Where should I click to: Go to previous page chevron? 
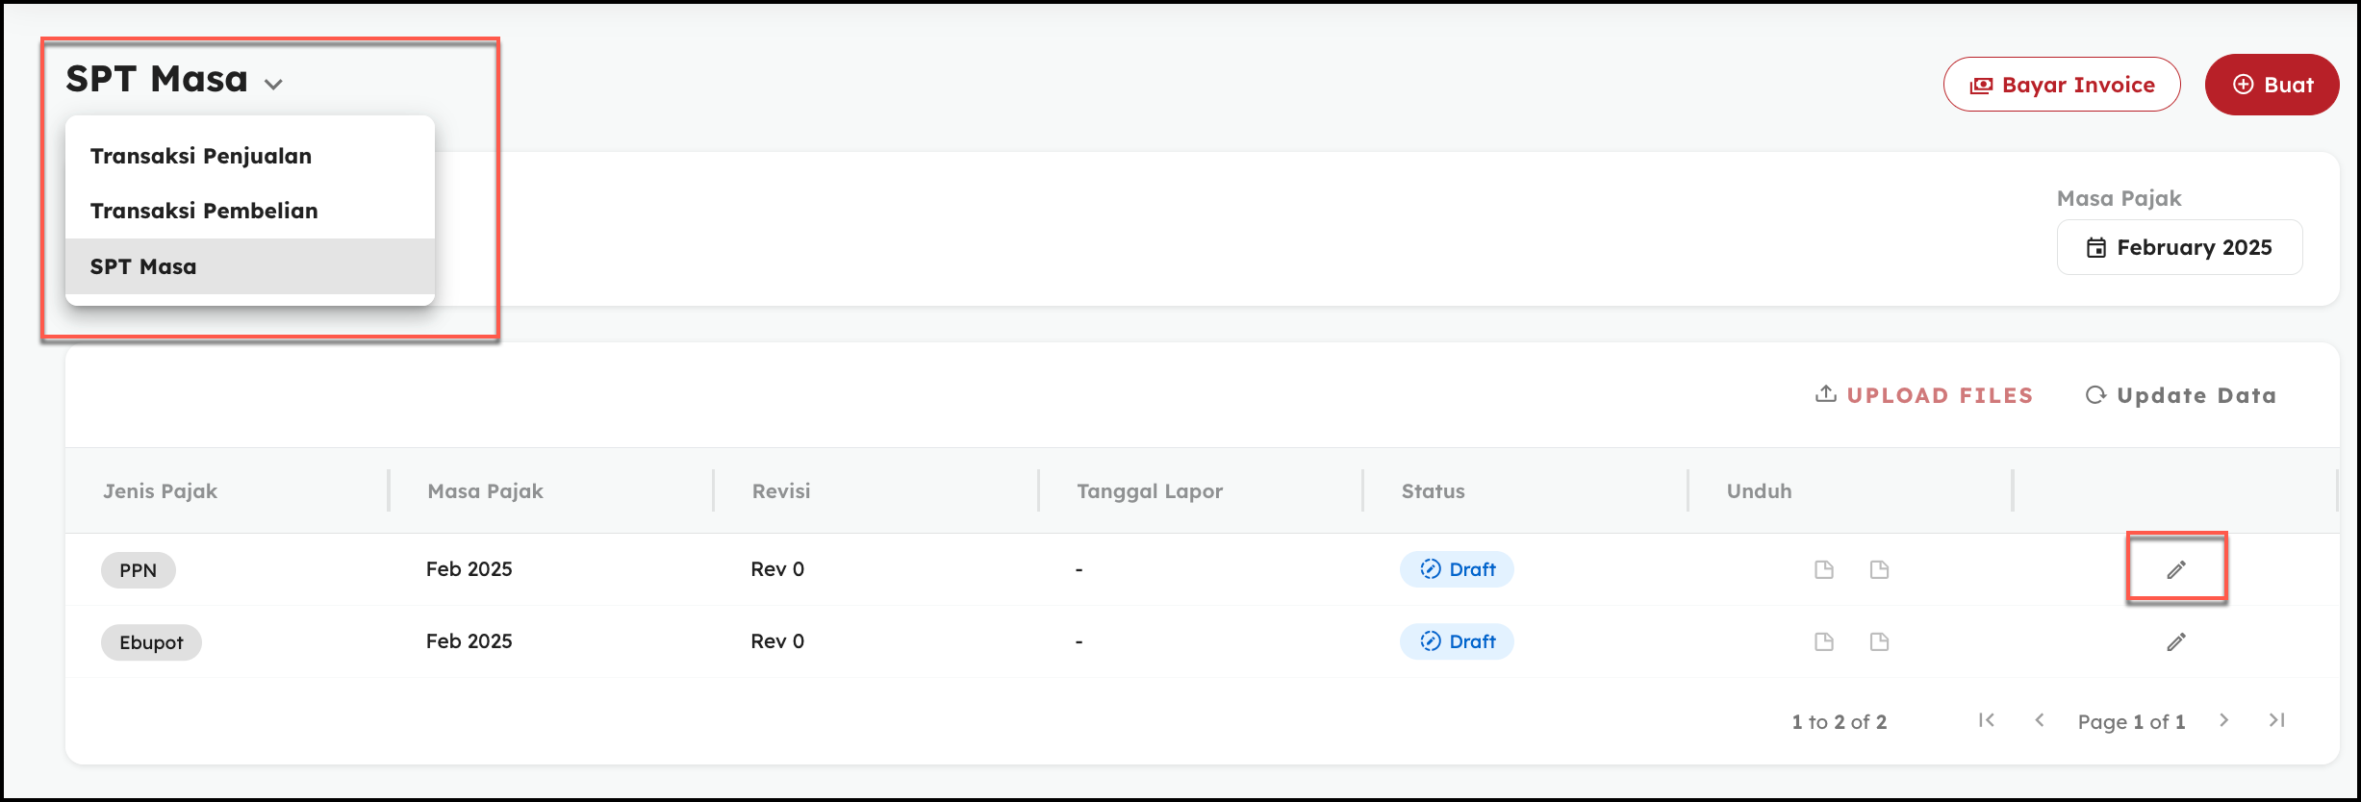(2039, 720)
